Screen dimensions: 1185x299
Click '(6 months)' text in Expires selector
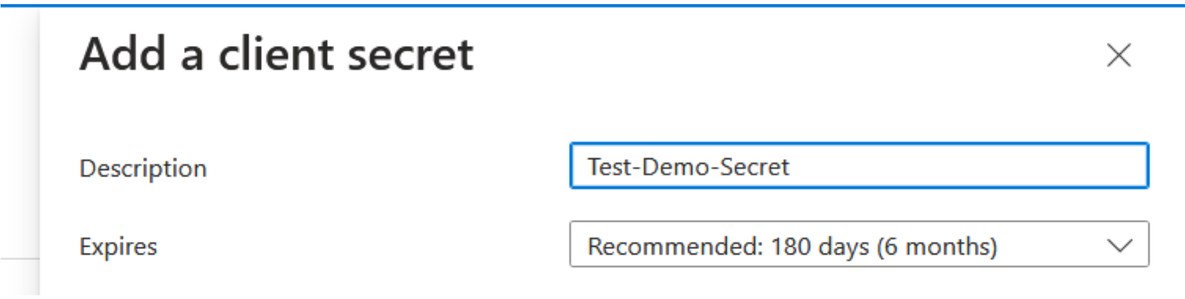(937, 246)
